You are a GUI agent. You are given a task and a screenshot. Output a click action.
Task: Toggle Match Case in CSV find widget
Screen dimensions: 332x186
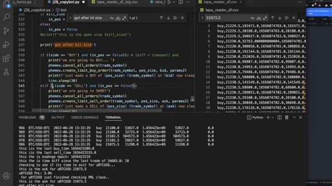click(x=253, y=18)
